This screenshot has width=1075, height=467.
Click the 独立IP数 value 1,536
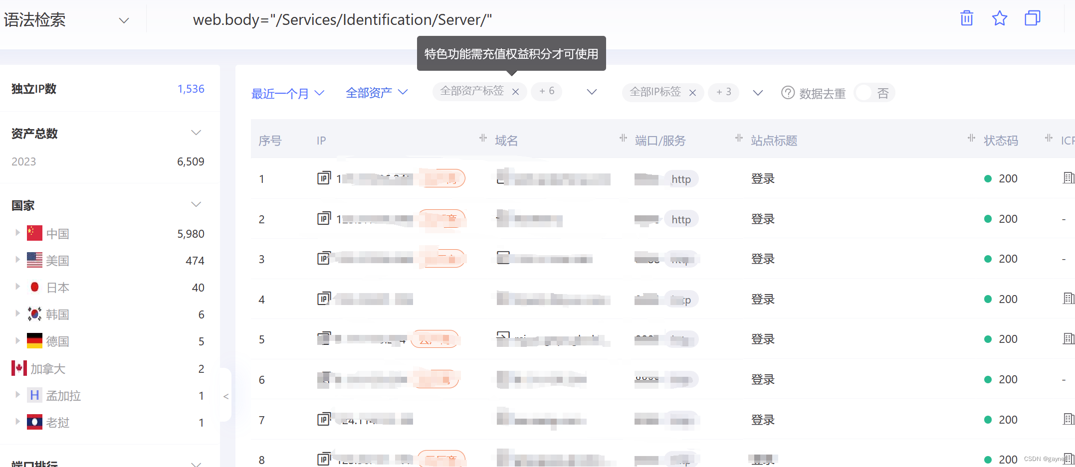[191, 89]
